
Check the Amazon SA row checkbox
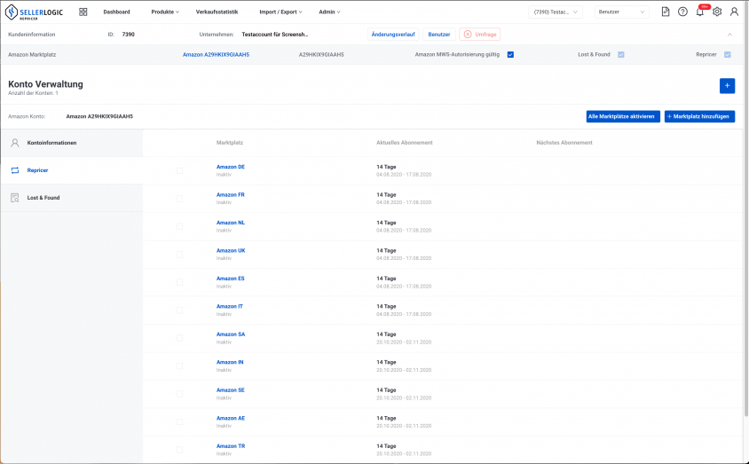click(x=179, y=338)
